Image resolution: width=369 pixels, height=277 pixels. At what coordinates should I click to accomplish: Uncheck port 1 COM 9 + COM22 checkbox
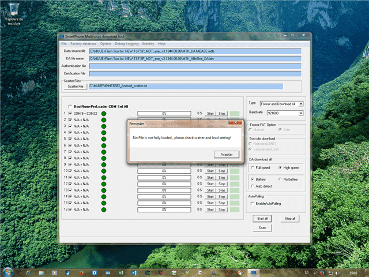[x=70, y=113]
